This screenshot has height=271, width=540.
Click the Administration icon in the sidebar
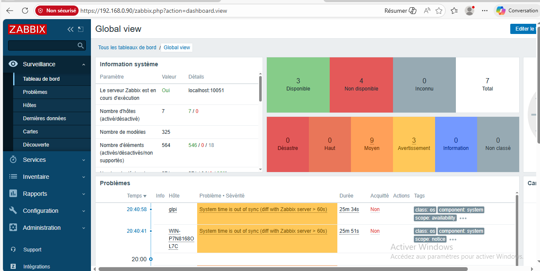pyautogui.click(x=12, y=227)
